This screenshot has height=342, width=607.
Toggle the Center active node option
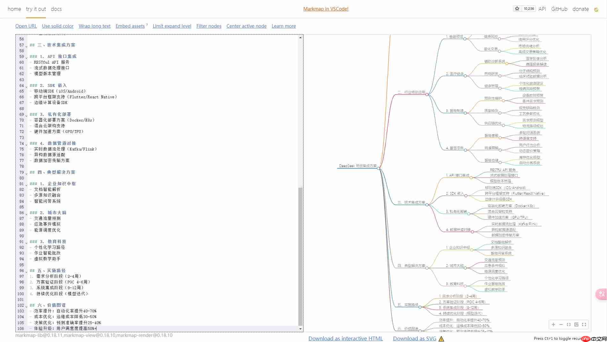click(x=246, y=26)
